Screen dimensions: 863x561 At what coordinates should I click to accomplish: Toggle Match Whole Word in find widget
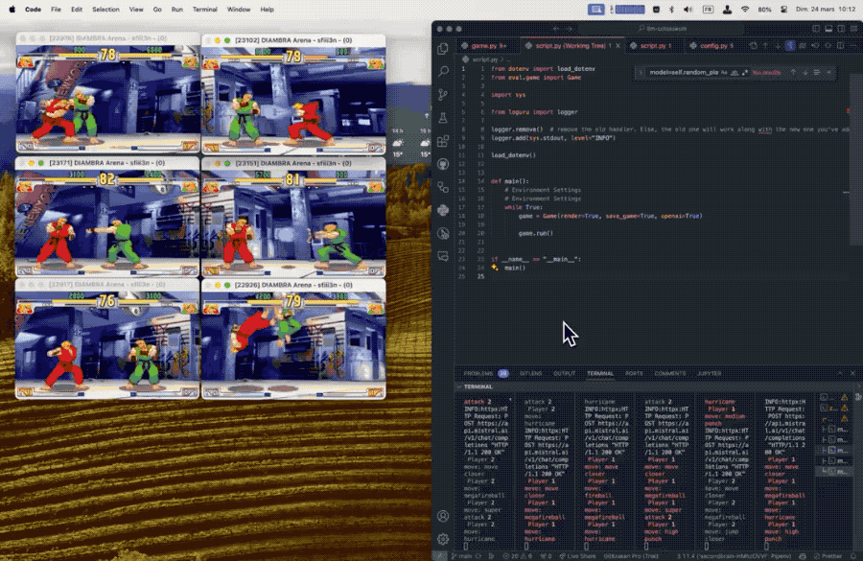(736, 72)
